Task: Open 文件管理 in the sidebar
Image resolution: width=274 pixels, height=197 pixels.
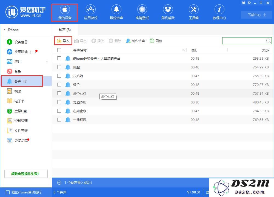Action: (x=18, y=131)
